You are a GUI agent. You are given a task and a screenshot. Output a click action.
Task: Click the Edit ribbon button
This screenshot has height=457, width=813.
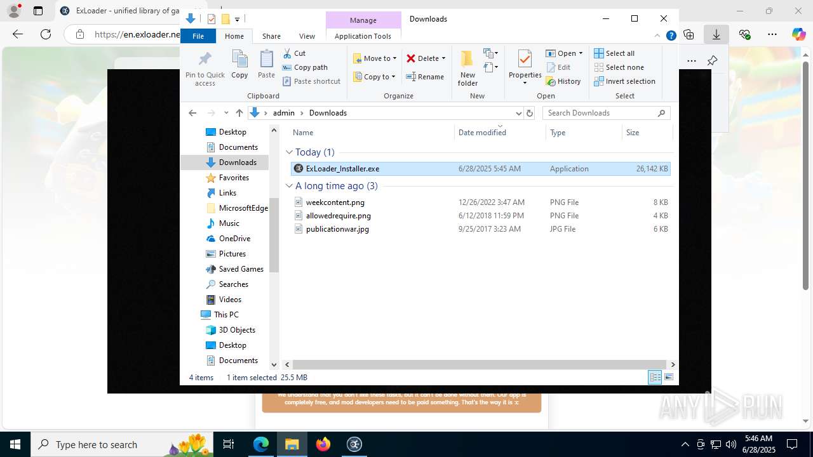click(558, 67)
